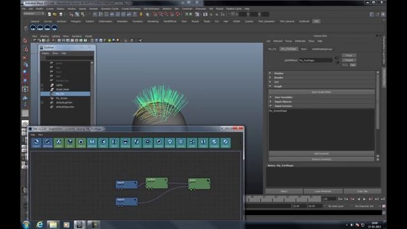Select the Rotate tool in the toolbox
The height and width of the screenshot is (229, 407).
25,73
